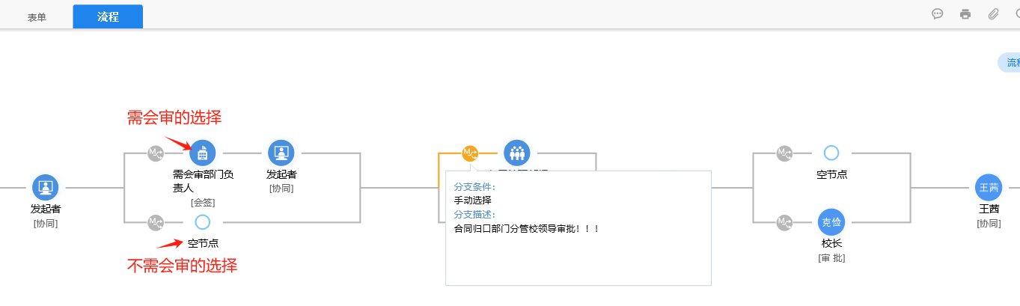Click the 需会审部门负责人 node icon

click(x=203, y=153)
